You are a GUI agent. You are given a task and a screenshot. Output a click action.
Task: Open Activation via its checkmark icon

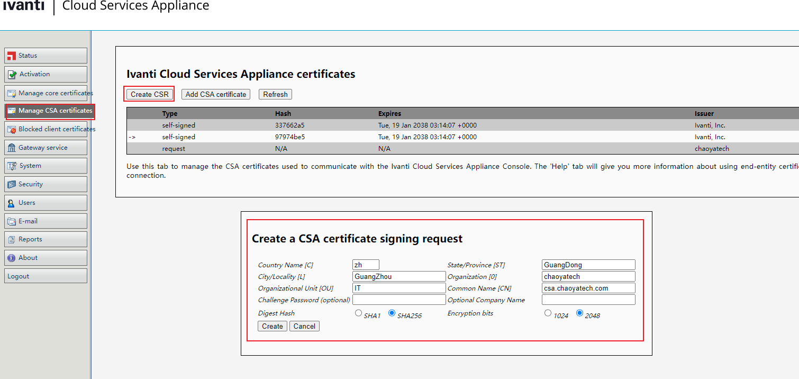pyautogui.click(x=12, y=75)
